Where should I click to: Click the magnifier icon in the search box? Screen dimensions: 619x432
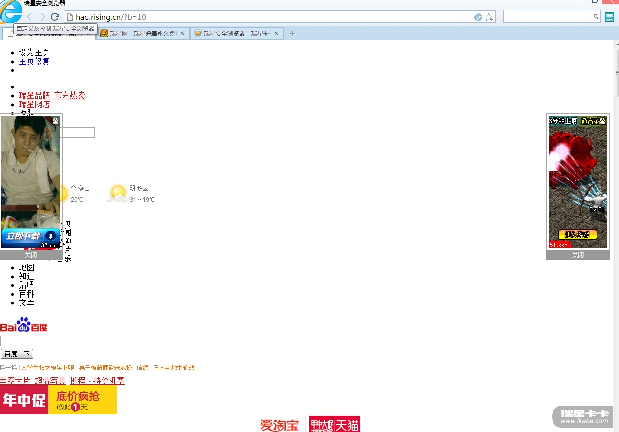[x=596, y=17]
